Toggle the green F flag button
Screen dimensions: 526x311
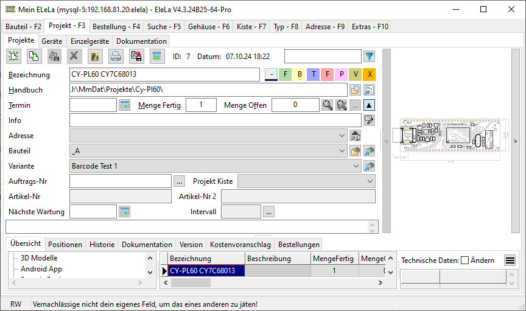[x=286, y=74]
